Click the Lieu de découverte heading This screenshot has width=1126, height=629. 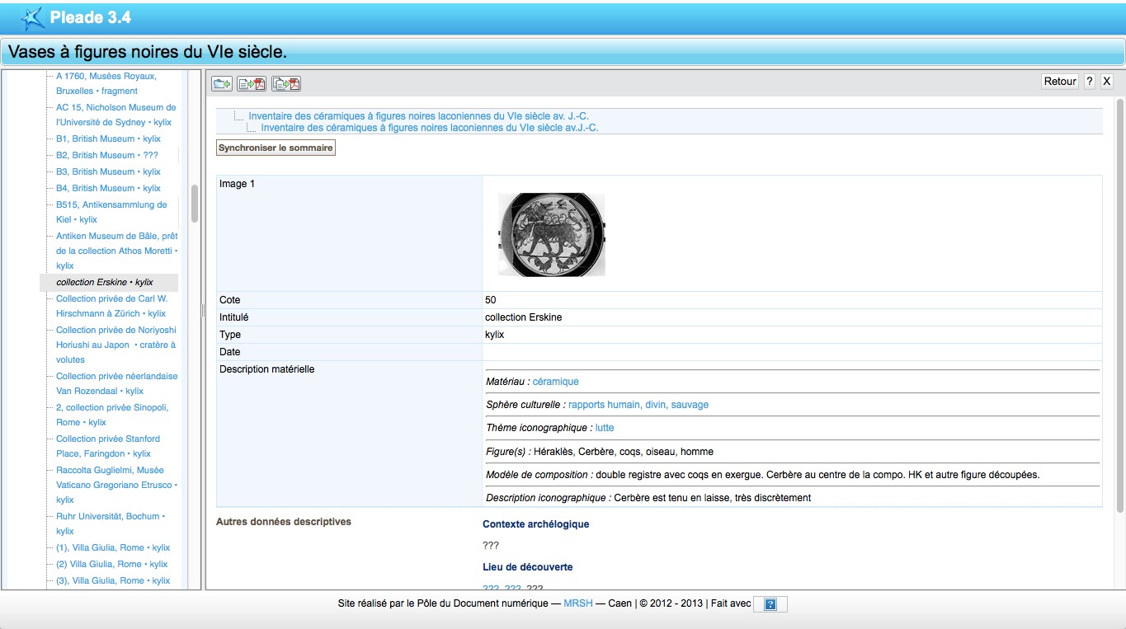pyautogui.click(x=528, y=567)
